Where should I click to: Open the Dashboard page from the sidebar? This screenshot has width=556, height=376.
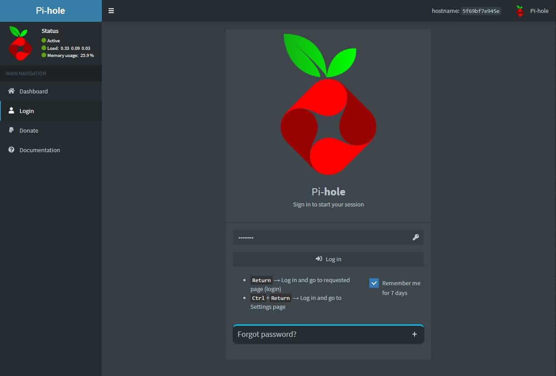coord(33,91)
